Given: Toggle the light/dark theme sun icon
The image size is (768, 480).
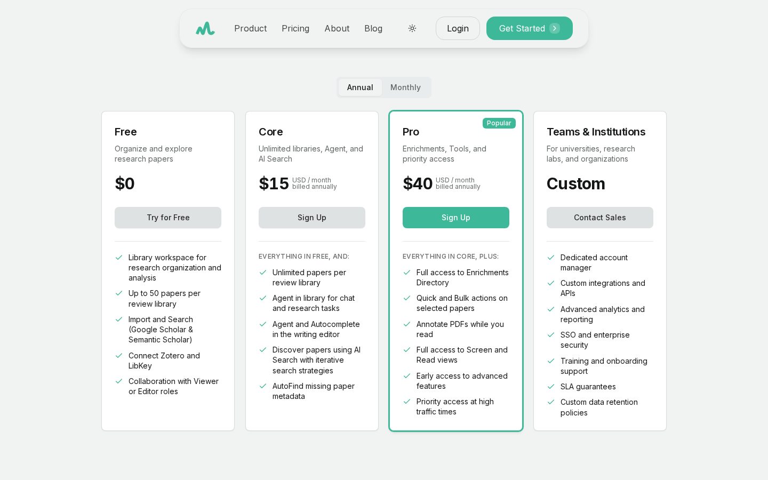Looking at the screenshot, I should pyautogui.click(x=412, y=28).
